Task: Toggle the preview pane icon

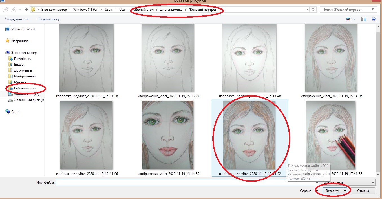Action: pyautogui.click(x=364, y=19)
